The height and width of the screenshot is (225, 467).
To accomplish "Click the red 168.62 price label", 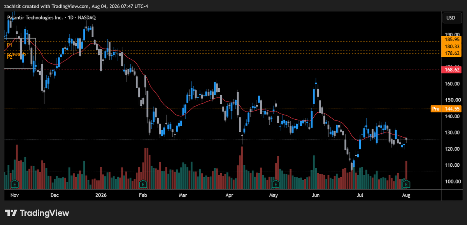I will [x=452, y=70].
